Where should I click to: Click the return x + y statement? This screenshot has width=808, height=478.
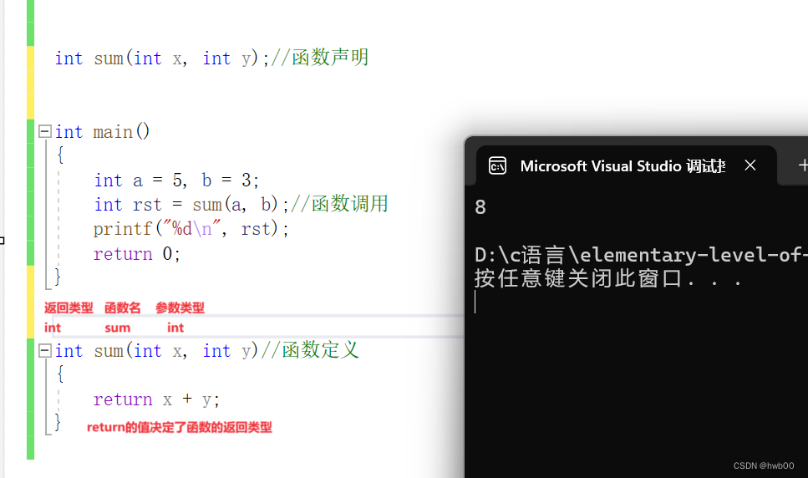(x=156, y=399)
